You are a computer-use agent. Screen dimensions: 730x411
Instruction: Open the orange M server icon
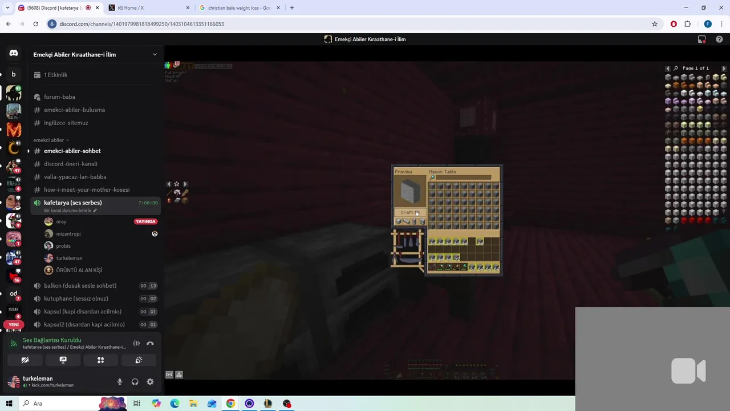pyautogui.click(x=14, y=130)
